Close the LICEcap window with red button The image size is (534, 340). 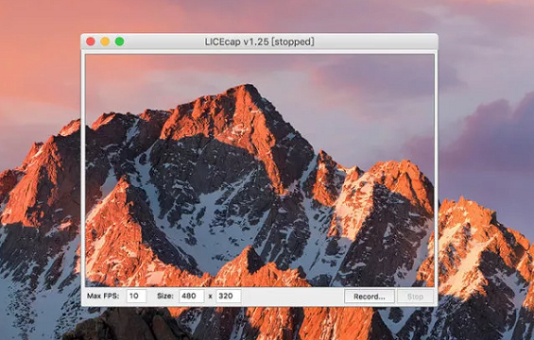[x=91, y=42]
